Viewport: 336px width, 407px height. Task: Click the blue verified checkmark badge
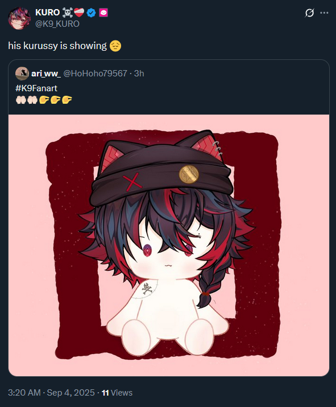coord(91,13)
